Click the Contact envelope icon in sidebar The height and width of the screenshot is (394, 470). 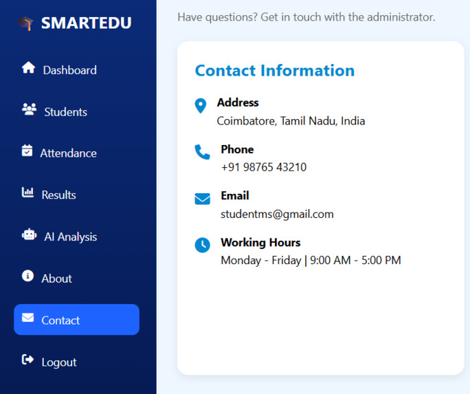pos(28,317)
